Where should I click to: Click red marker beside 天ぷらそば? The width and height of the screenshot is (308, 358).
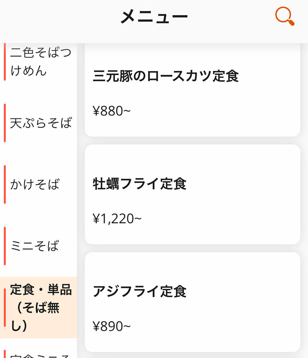5,123
